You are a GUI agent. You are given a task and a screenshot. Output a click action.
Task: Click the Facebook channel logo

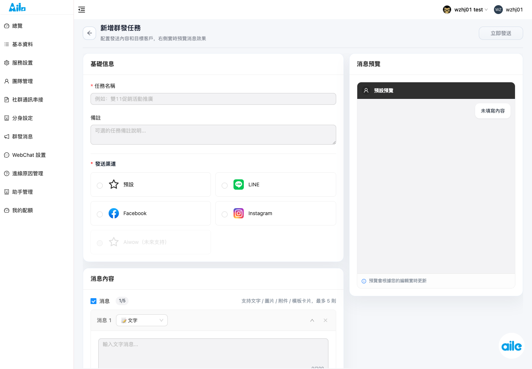(114, 213)
